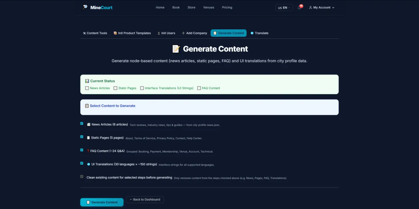Click the About, Terms of Service description
Screen dimensions: 419x209
point(164,138)
